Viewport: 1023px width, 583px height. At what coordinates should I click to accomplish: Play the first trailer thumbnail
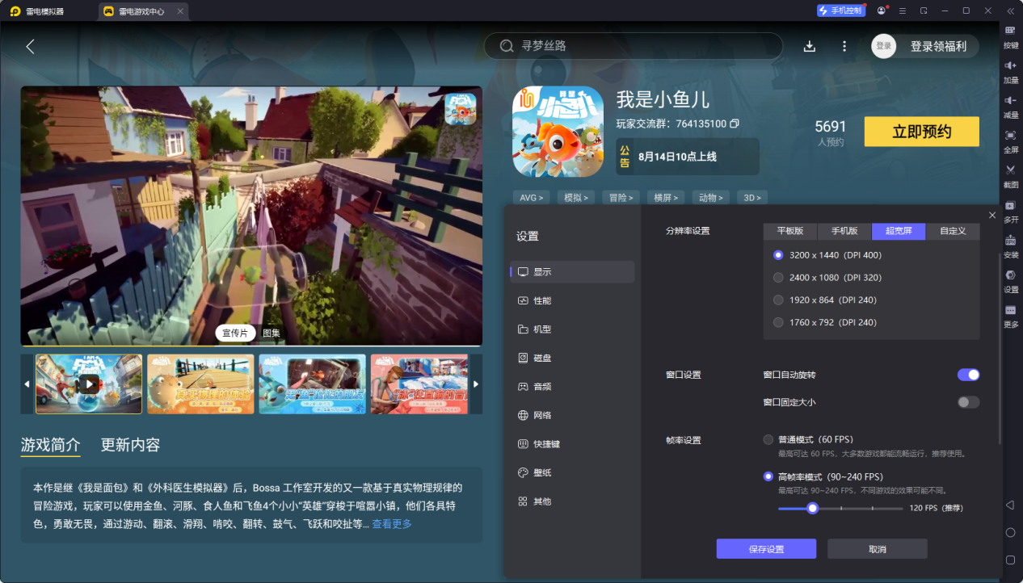89,384
